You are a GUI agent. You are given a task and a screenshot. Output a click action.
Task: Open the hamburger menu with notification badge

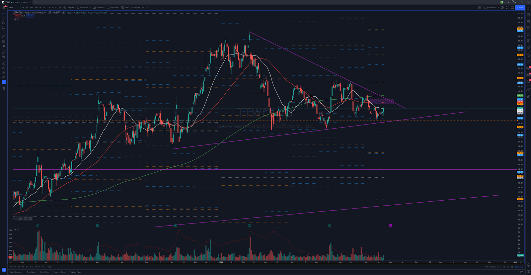(4, 7)
